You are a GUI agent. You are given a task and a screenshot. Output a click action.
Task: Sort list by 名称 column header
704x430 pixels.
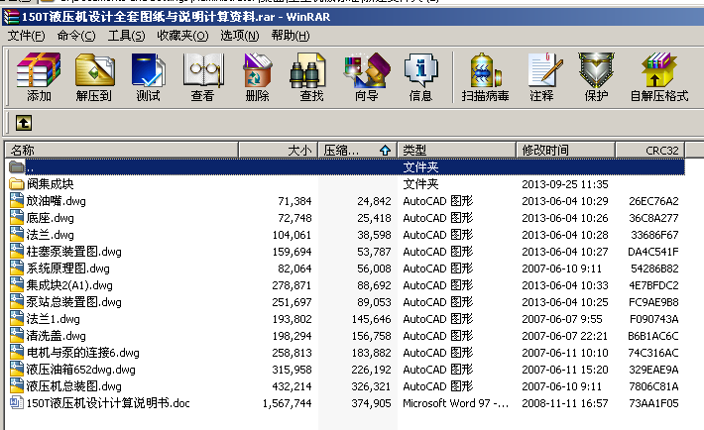click(119, 150)
